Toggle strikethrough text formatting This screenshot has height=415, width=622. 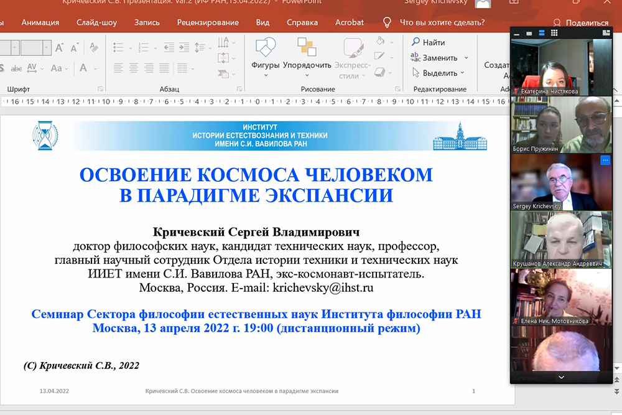[17, 68]
